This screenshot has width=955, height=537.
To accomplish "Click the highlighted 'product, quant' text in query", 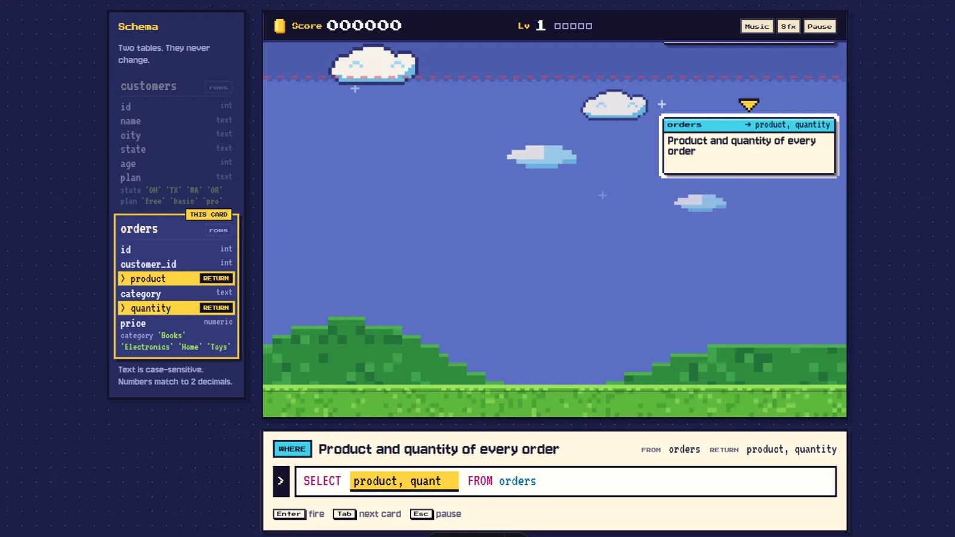I will point(404,481).
